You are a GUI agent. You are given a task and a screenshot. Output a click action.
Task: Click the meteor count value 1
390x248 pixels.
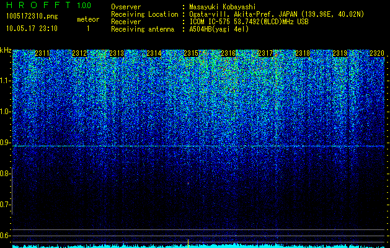pos(88,29)
